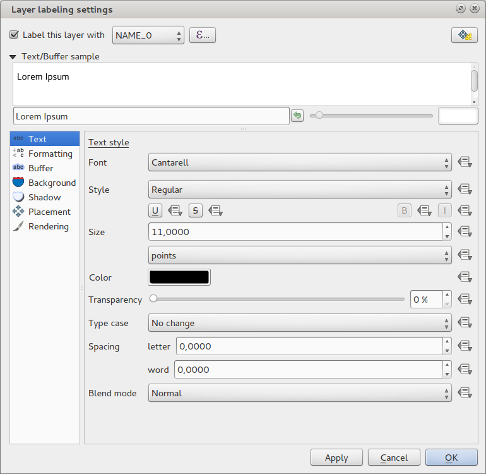Image resolution: width=486 pixels, height=474 pixels.
Task: Click the data-defined override for Type case
Action: [465, 323]
